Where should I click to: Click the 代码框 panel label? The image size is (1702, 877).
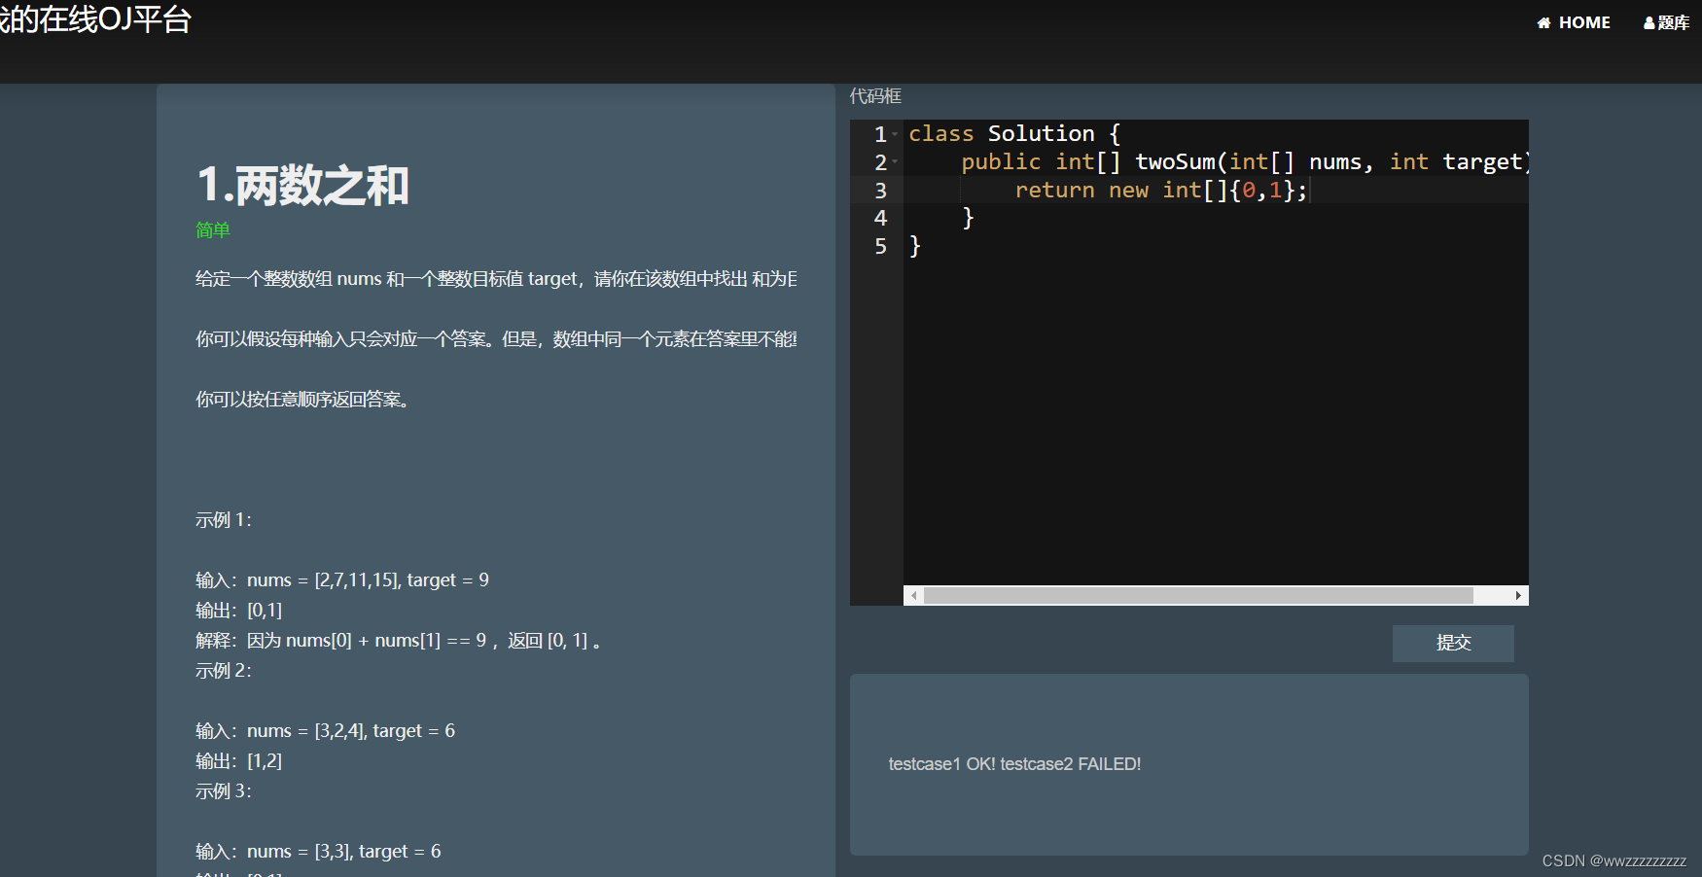(873, 96)
